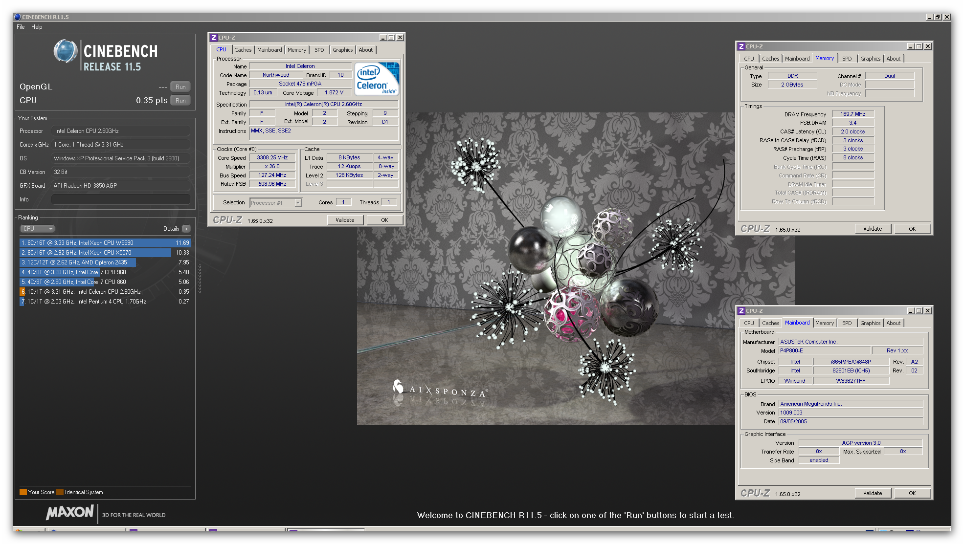Click the memory Size value 2 GBytes
Image resolution: width=964 pixels, height=544 pixels.
click(792, 85)
